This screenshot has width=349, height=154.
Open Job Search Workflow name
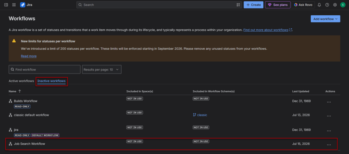click(29, 144)
